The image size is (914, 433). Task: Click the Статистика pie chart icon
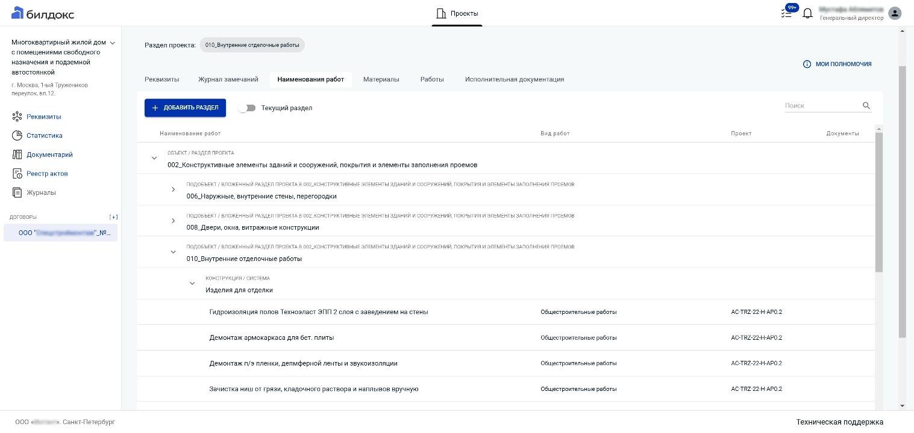pyautogui.click(x=17, y=135)
